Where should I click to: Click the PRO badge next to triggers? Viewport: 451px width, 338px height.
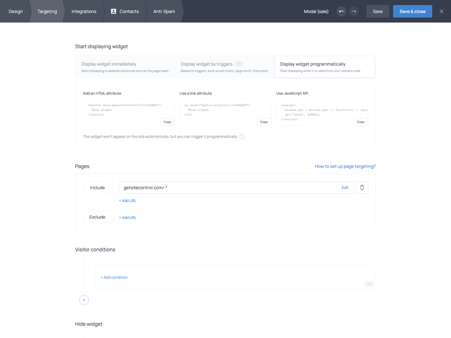[239, 64]
